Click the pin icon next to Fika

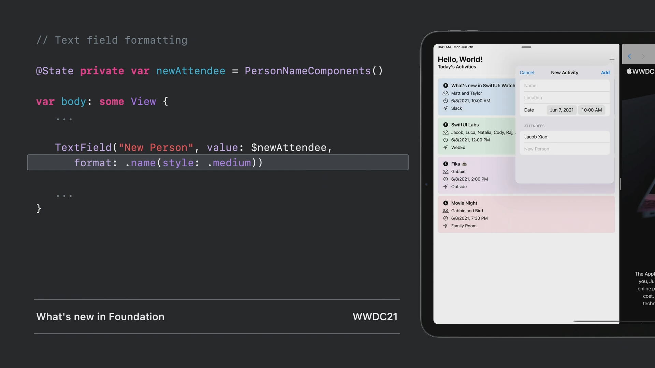pos(446,164)
